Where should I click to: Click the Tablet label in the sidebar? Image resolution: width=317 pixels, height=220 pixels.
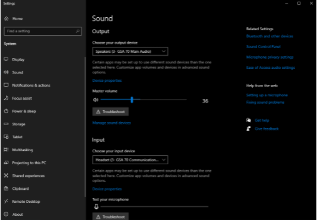tap(17, 137)
